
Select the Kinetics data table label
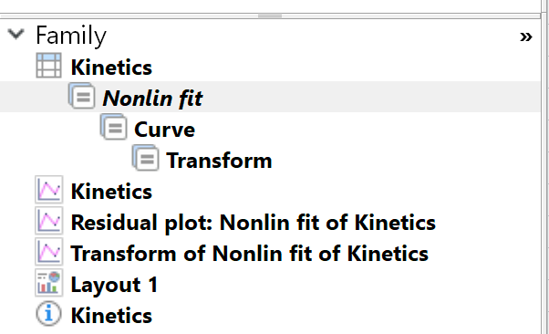tap(111, 67)
